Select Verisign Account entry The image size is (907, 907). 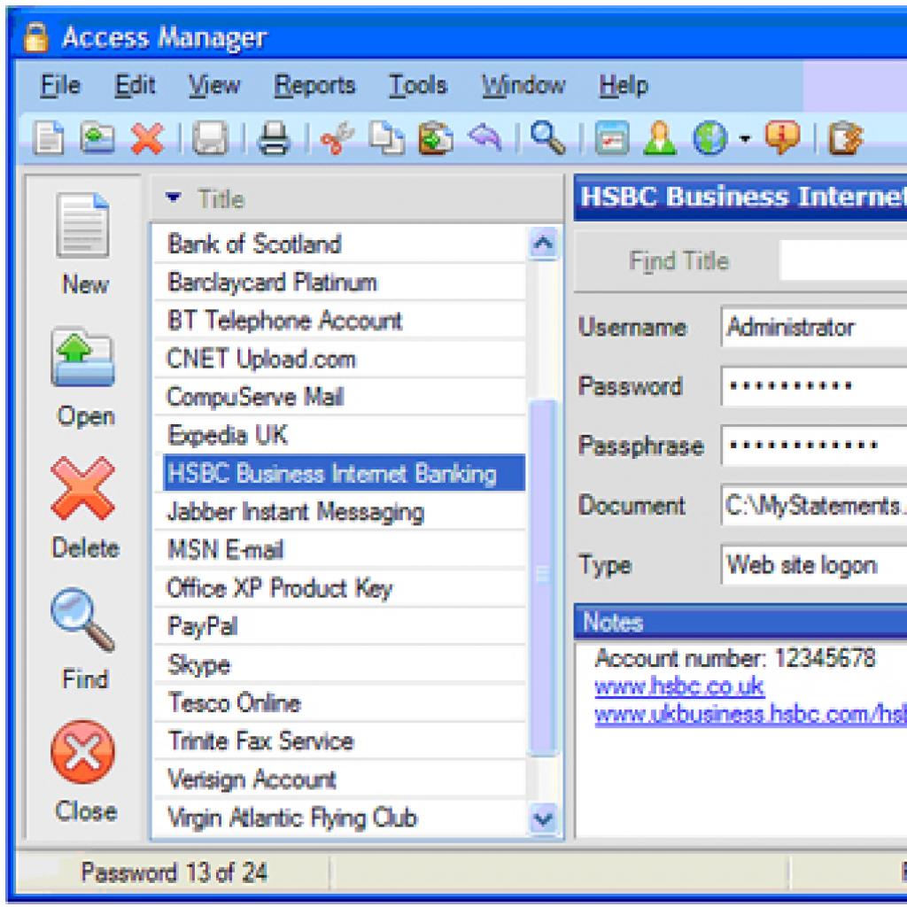tap(339, 779)
